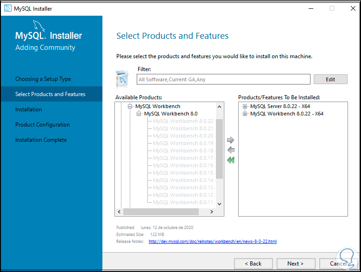
Task: Go to the Installation step
Action: pos(29,109)
